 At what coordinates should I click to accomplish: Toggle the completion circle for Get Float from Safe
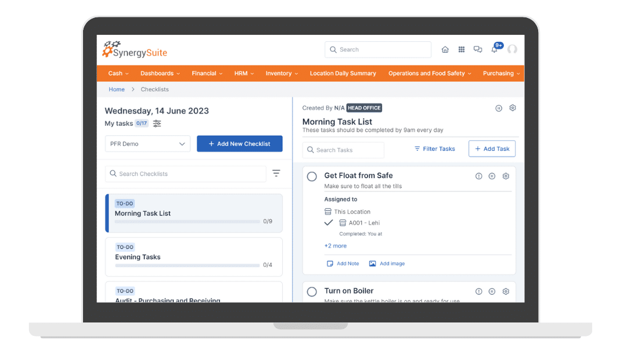(x=312, y=176)
